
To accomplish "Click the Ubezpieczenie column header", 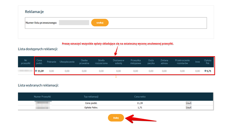I will click(x=67, y=62).
